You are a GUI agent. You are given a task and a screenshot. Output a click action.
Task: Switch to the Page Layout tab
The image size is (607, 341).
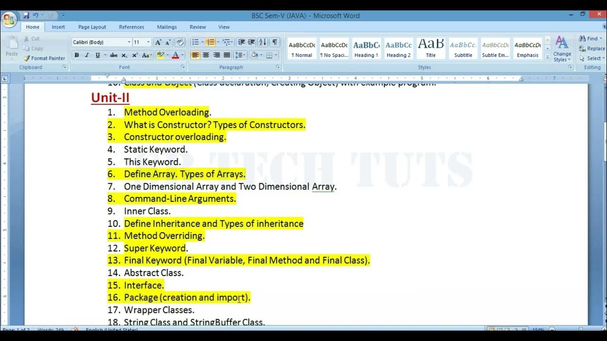pos(92,27)
